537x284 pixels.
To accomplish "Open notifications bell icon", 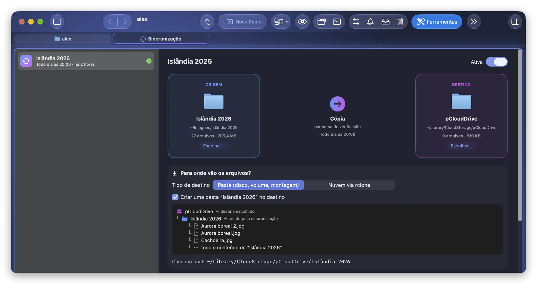I will coord(370,22).
